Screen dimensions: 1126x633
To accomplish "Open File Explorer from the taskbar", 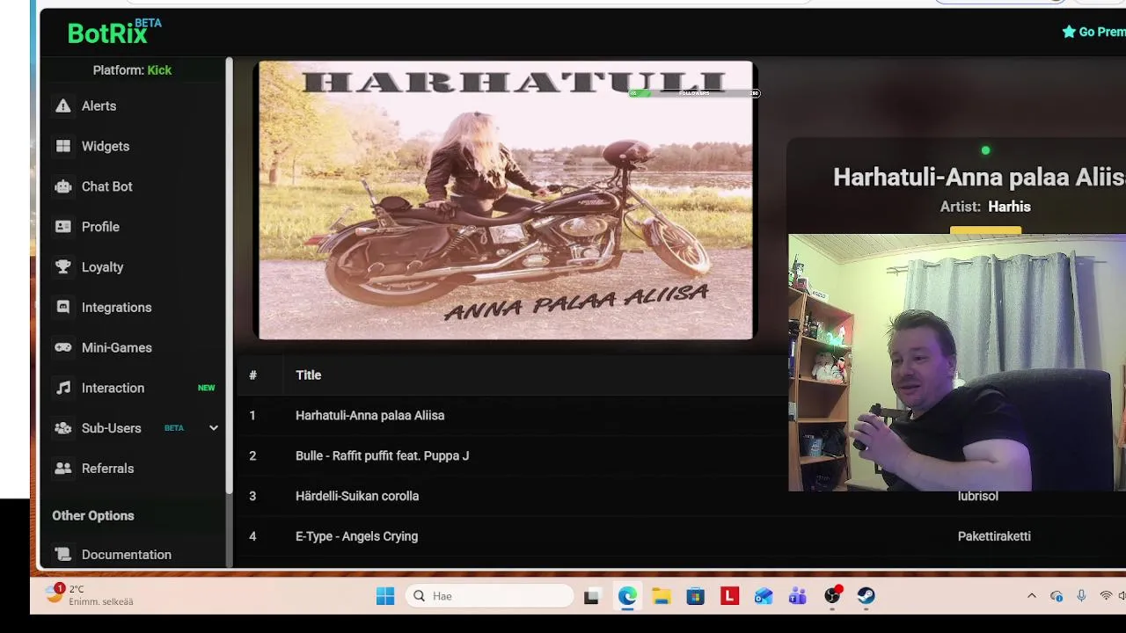I will click(662, 596).
